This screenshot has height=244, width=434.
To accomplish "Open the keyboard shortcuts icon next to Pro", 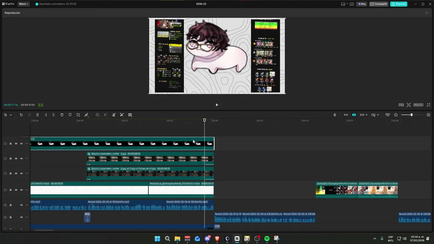I will coord(352,4).
